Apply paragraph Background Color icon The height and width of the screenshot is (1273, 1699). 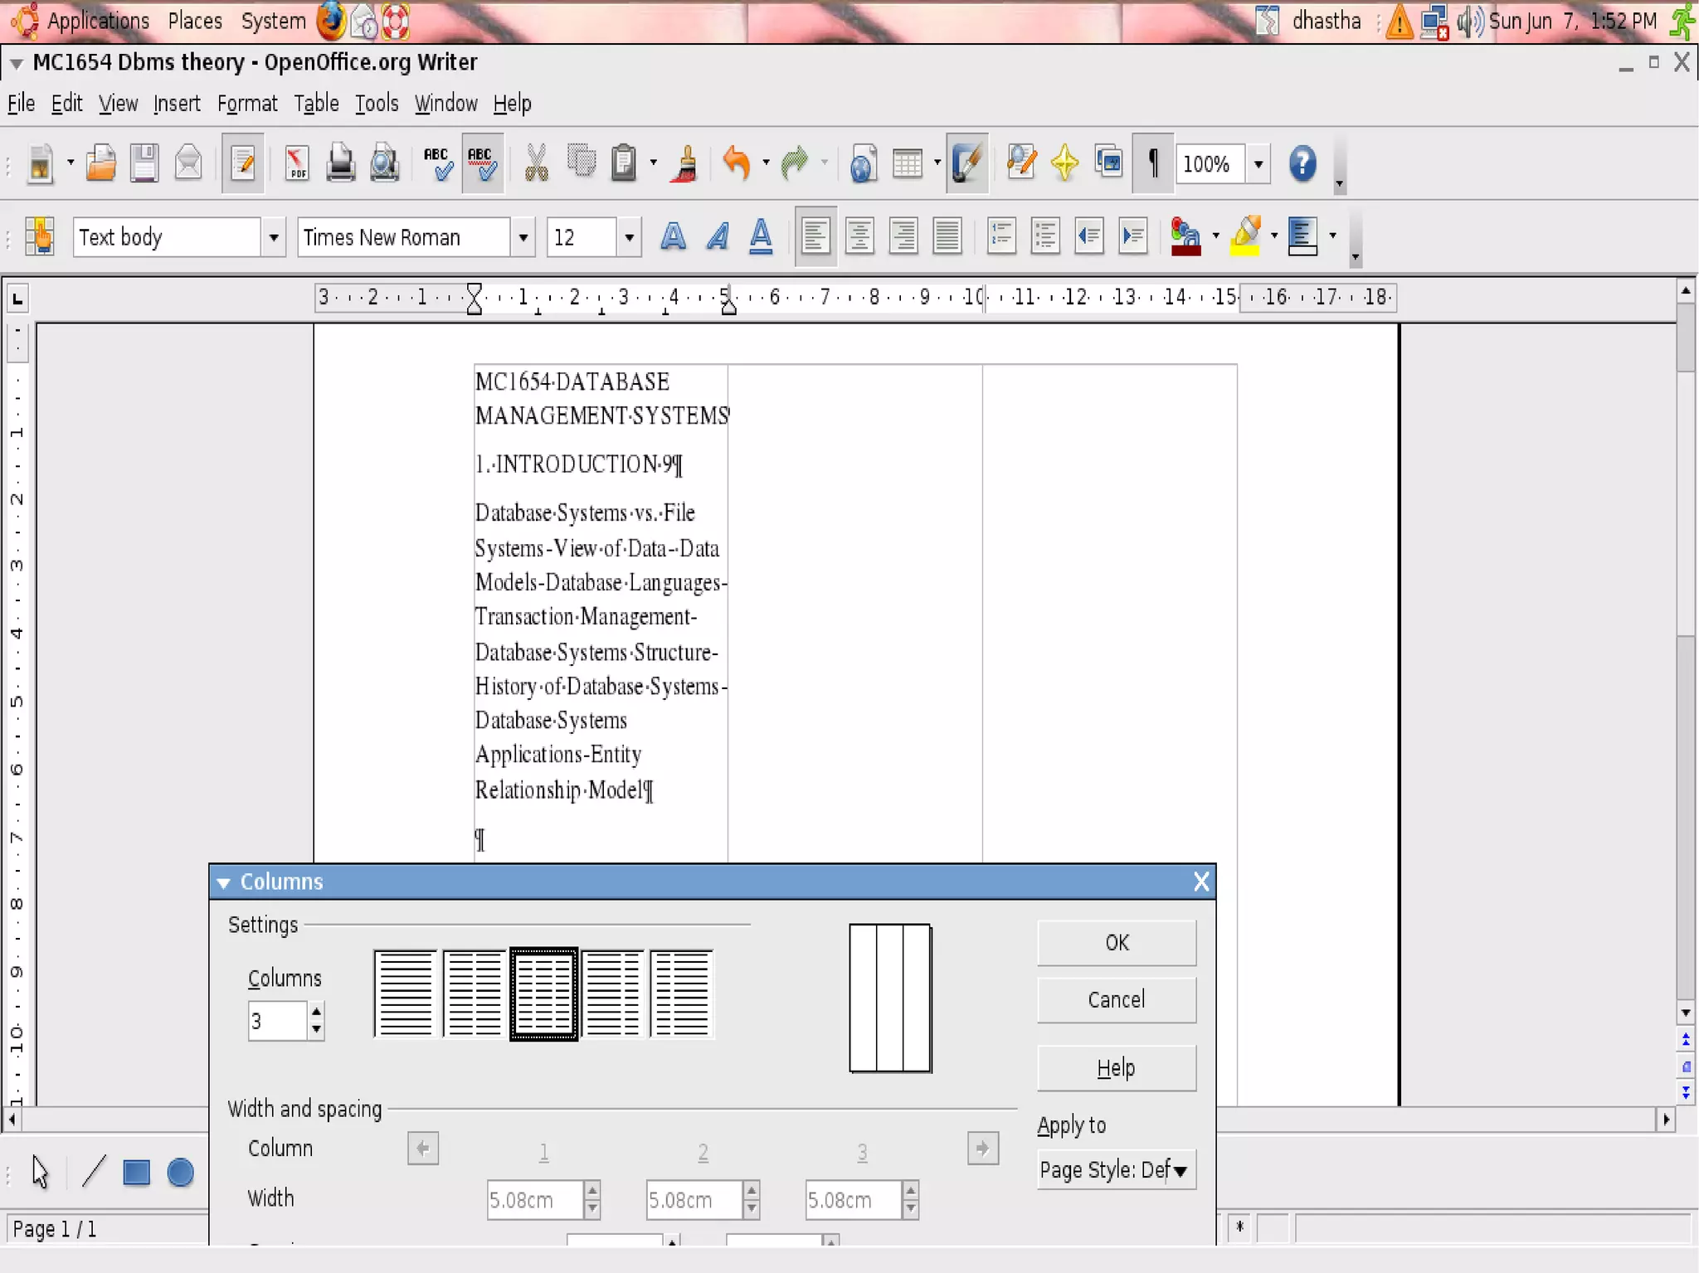click(1303, 237)
